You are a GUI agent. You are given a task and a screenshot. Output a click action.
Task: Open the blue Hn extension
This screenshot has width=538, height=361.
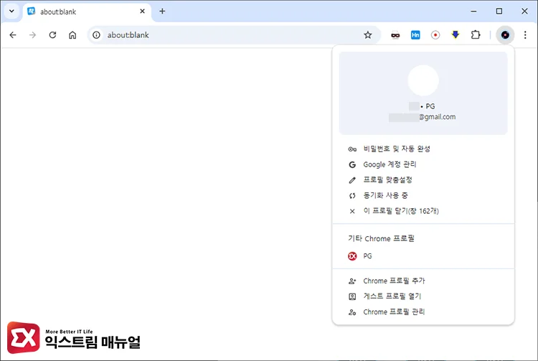[x=415, y=35]
